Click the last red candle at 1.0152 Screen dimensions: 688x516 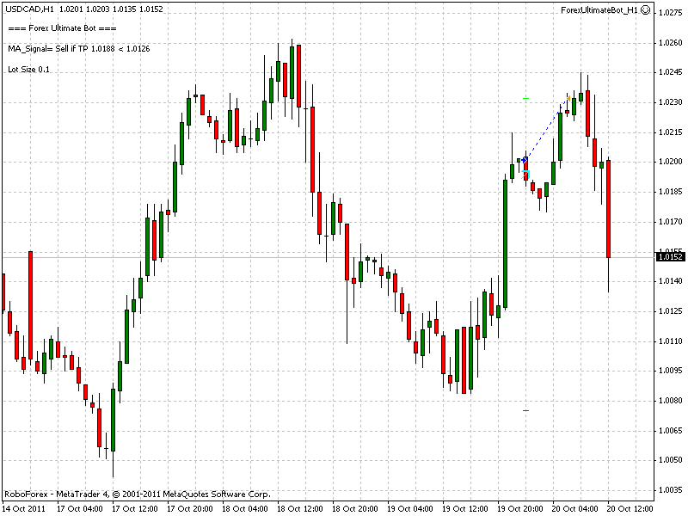point(608,209)
